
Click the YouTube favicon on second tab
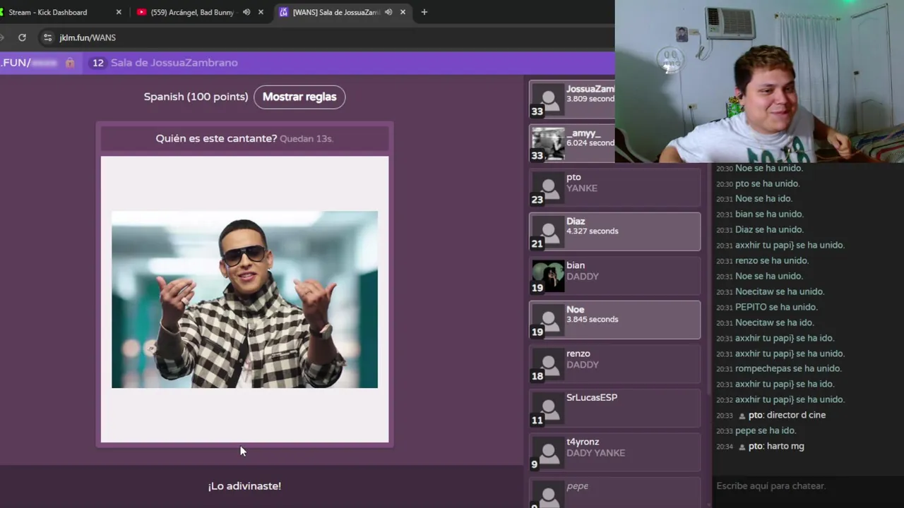coord(142,12)
